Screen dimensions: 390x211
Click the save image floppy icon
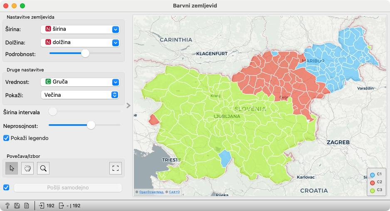pyautogui.click(x=17, y=206)
